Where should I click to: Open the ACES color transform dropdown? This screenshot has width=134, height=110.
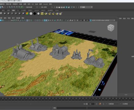pyautogui.click(x=103, y=20)
